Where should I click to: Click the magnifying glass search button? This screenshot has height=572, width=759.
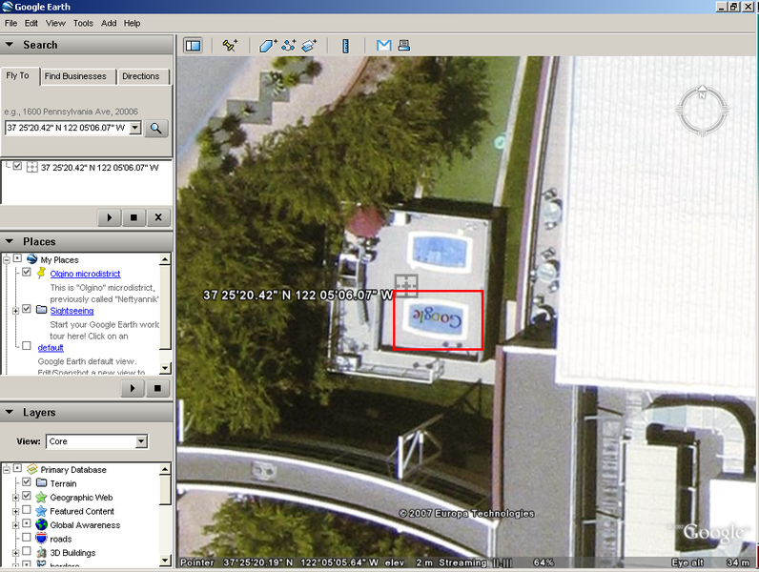(156, 128)
